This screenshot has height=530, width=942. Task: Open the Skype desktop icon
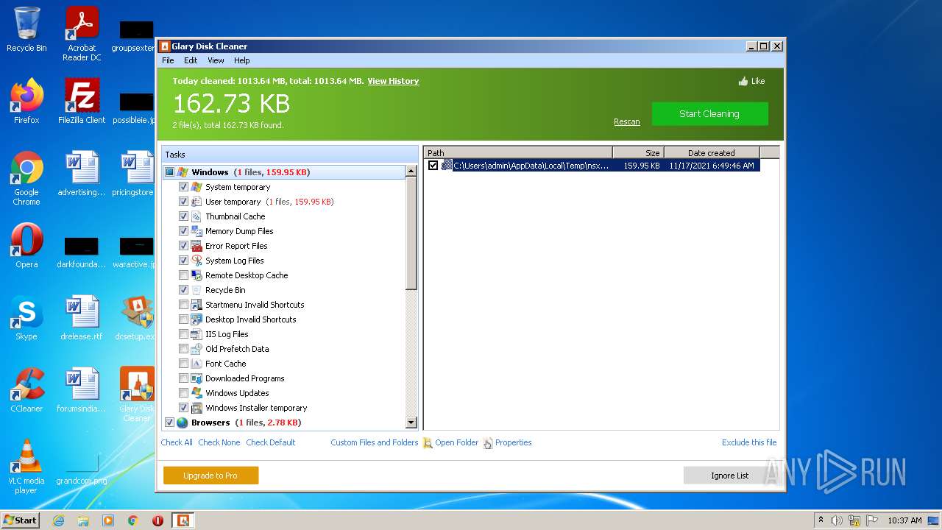pyautogui.click(x=26, y=318)
